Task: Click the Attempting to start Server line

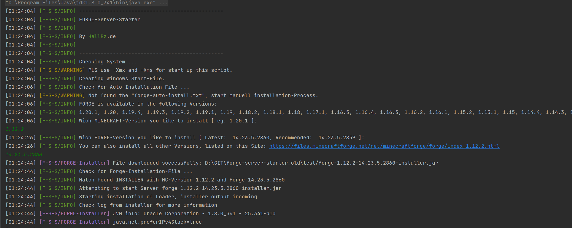Action: pyautogui.click(x=180, y=188)
